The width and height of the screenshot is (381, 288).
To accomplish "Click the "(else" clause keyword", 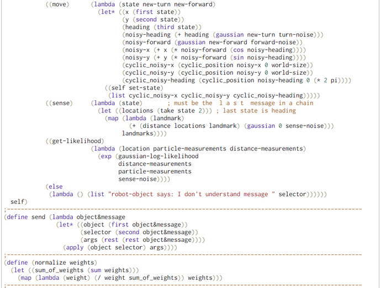I will (54, 187).
